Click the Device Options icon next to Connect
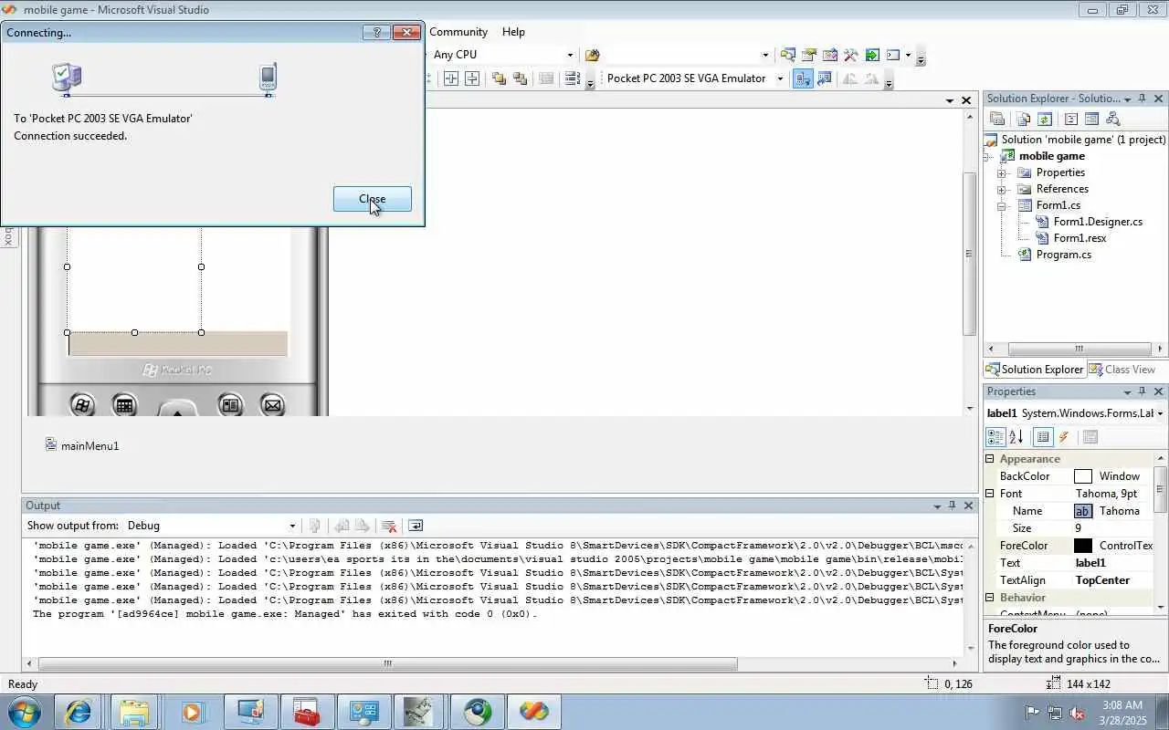 pyautogui.click(x=825, y=78)
